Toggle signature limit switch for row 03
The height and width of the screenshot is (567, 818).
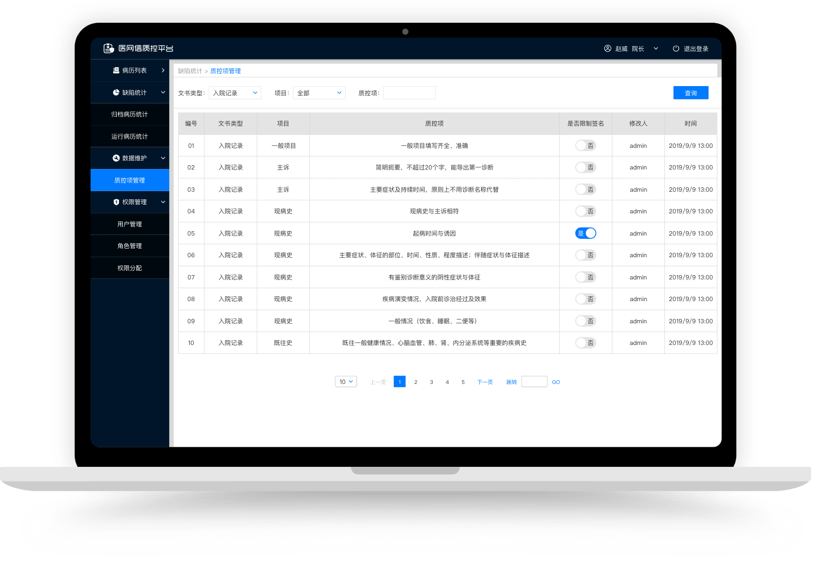click(585, 190)
